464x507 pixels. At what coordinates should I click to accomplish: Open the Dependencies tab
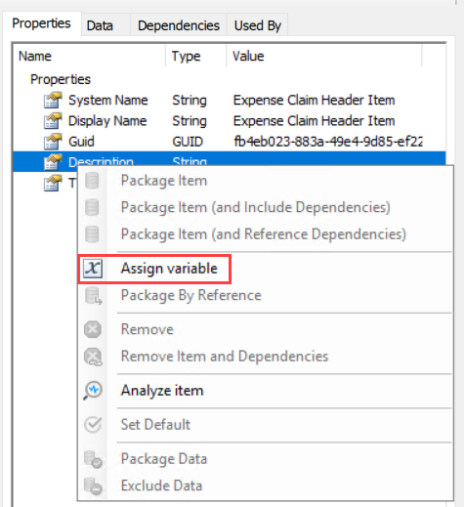[x=179, y=25]
